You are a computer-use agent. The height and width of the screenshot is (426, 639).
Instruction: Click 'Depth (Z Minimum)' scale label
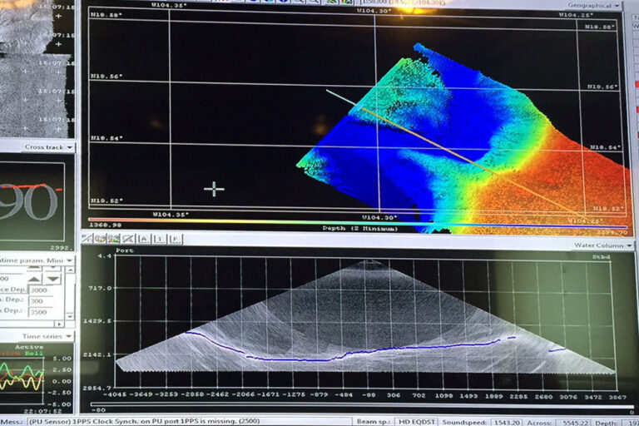(x=360, y=228)
